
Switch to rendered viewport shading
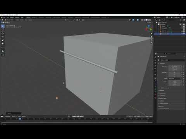(x=150, y=20)
